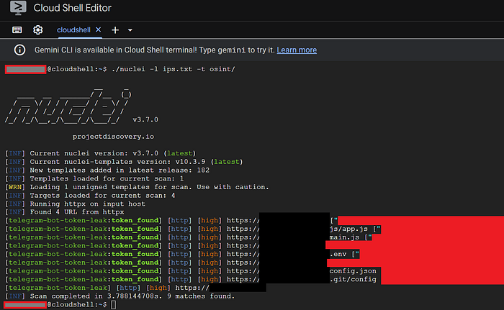Click the v3.7.0 version label
The height and width of the screenshot is (310, 504).
point(145,119)
